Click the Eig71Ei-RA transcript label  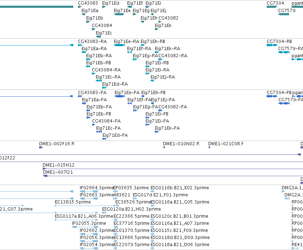[157, 70]
